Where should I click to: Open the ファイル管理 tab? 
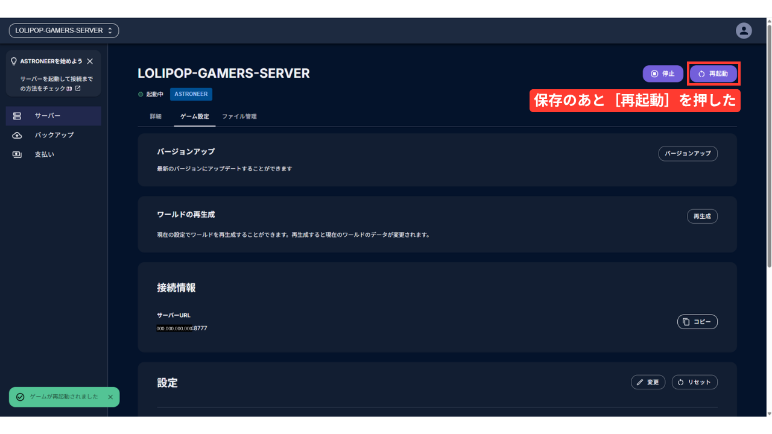point(239,116)
